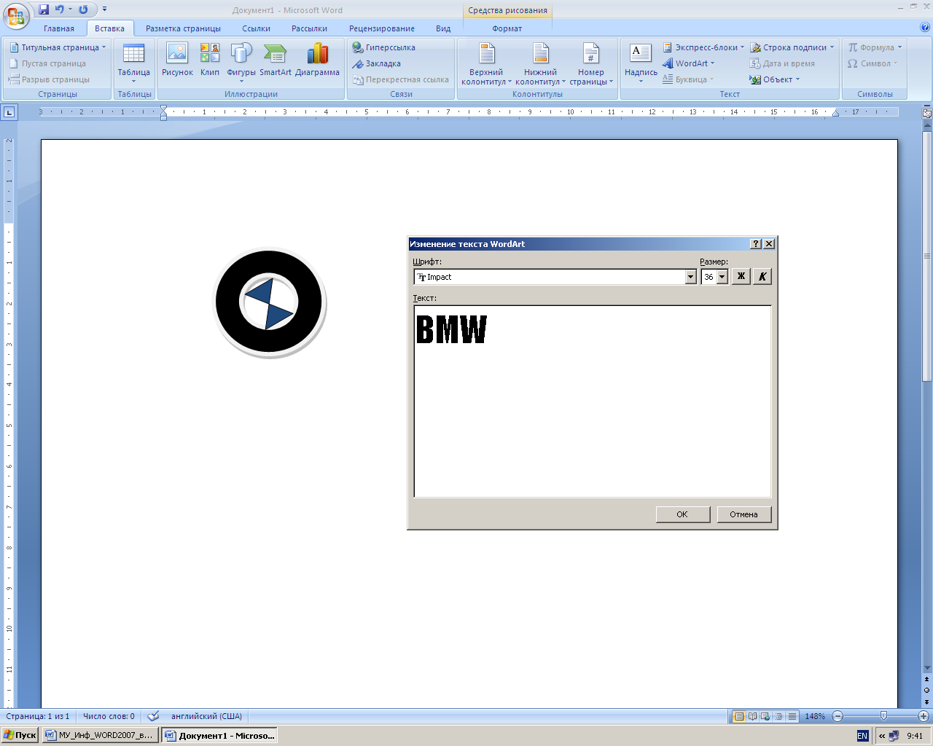This screenshot has height=746, width=933.
Task: Click vertical scrollbar down arrow
Action: pos(927,668)
